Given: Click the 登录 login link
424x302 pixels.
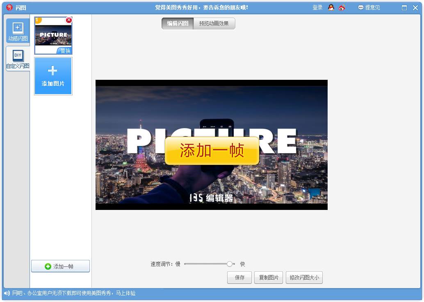Looking at the screenshot, I should (317, 7).
